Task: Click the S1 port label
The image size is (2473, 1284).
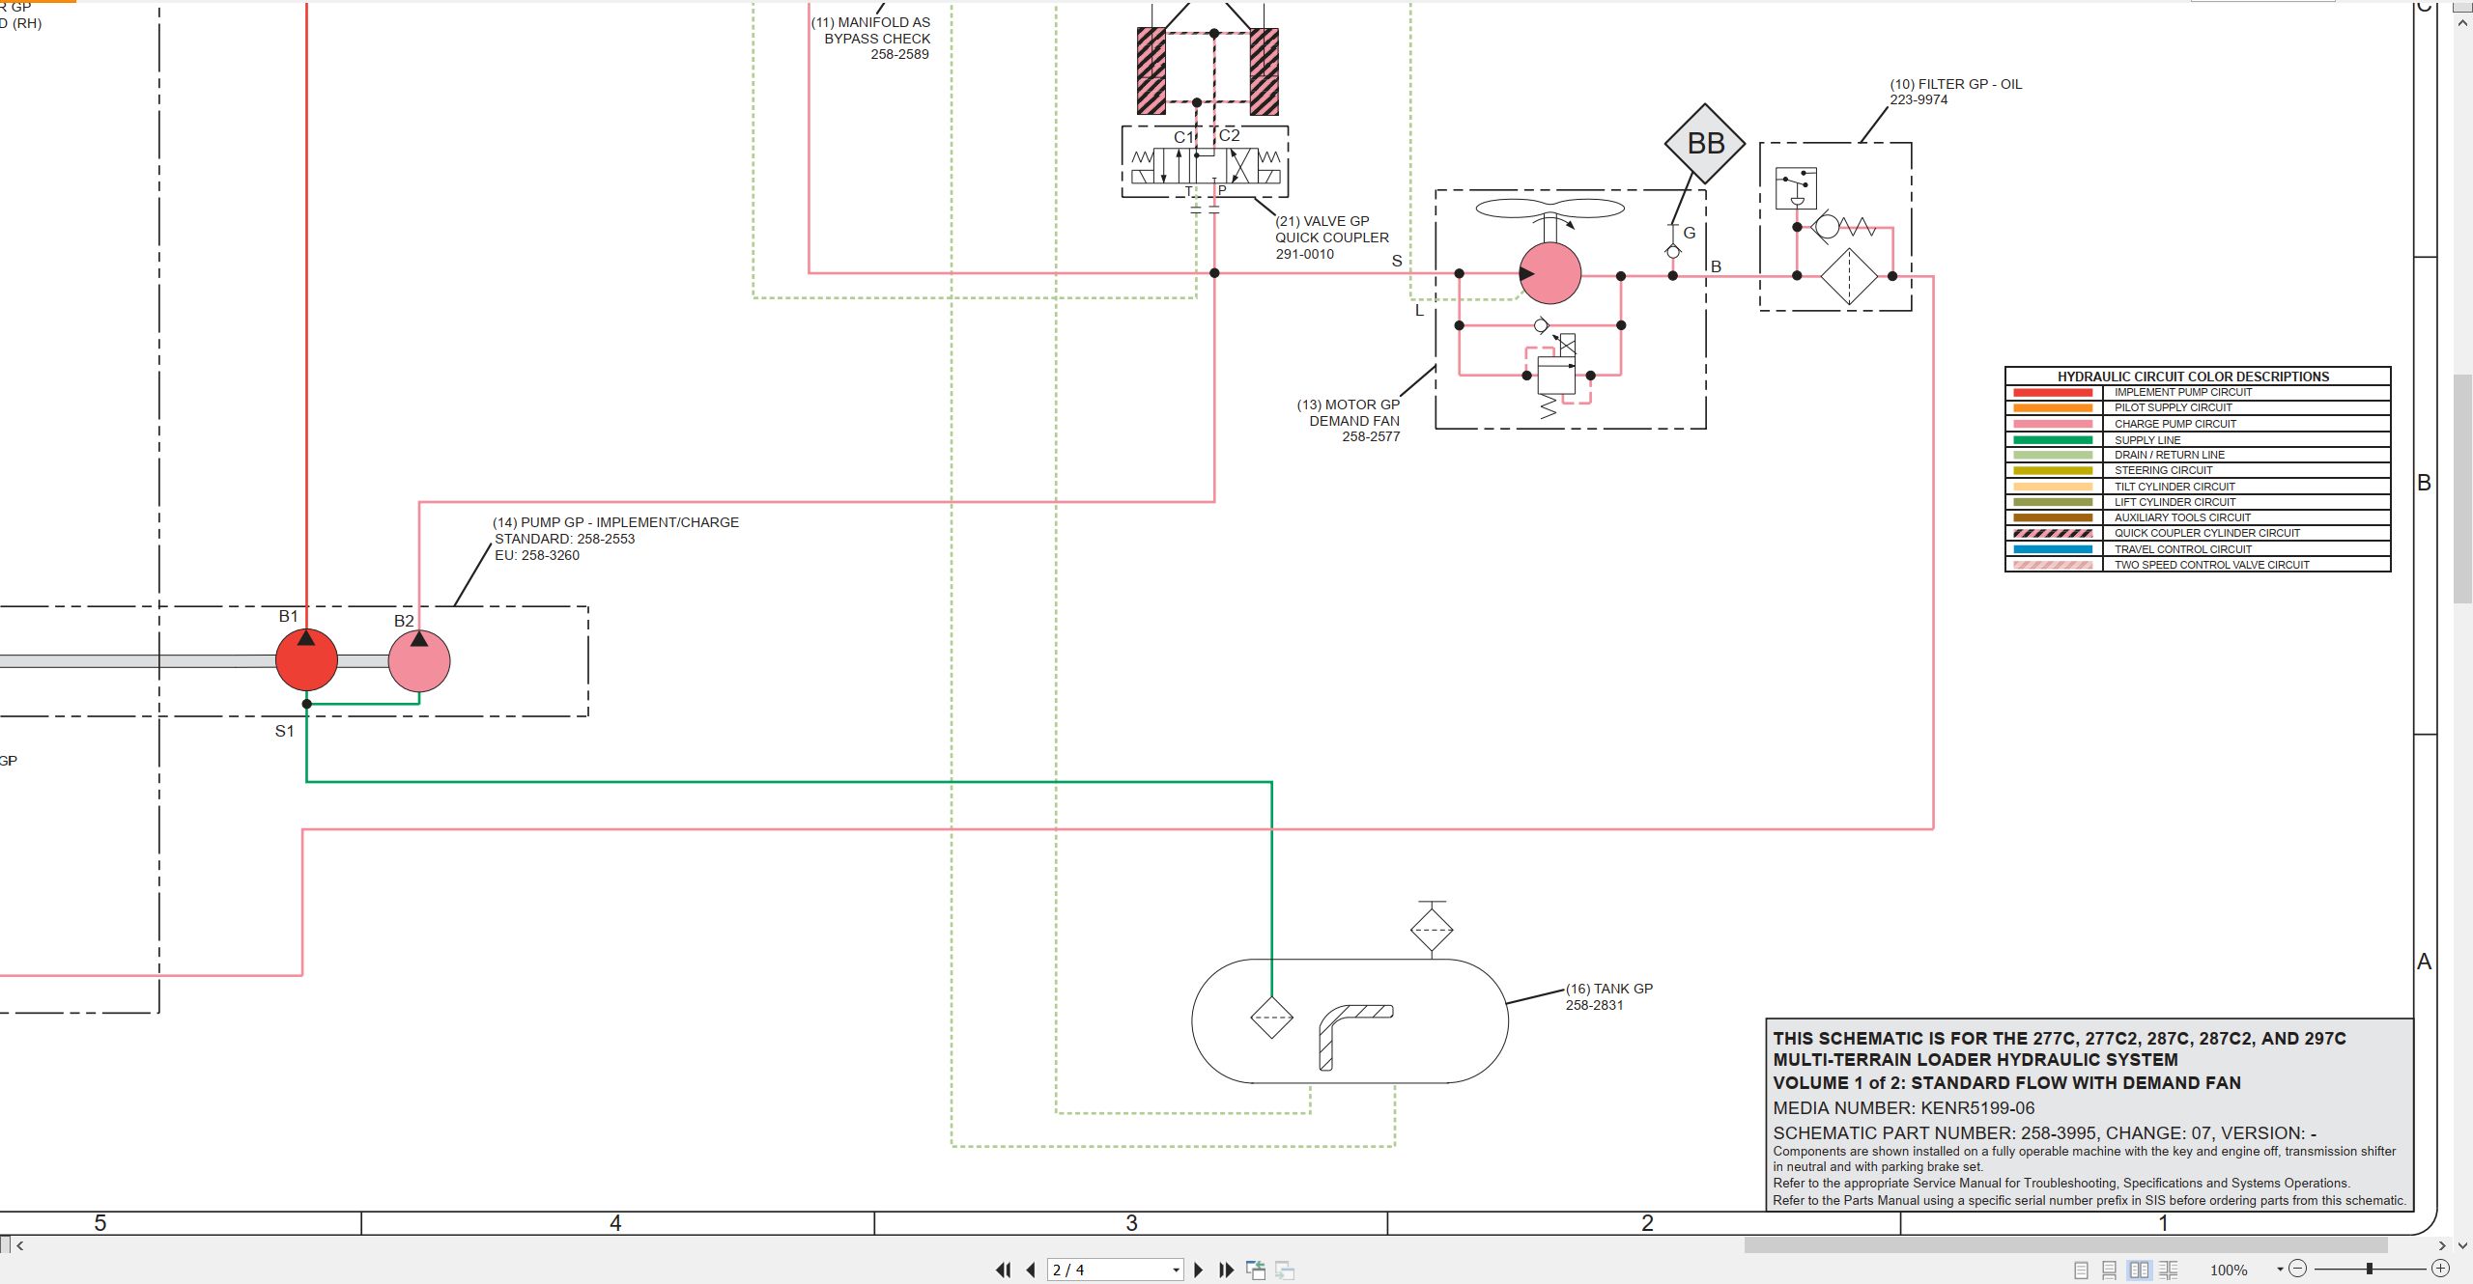Action: coord(284,731)
